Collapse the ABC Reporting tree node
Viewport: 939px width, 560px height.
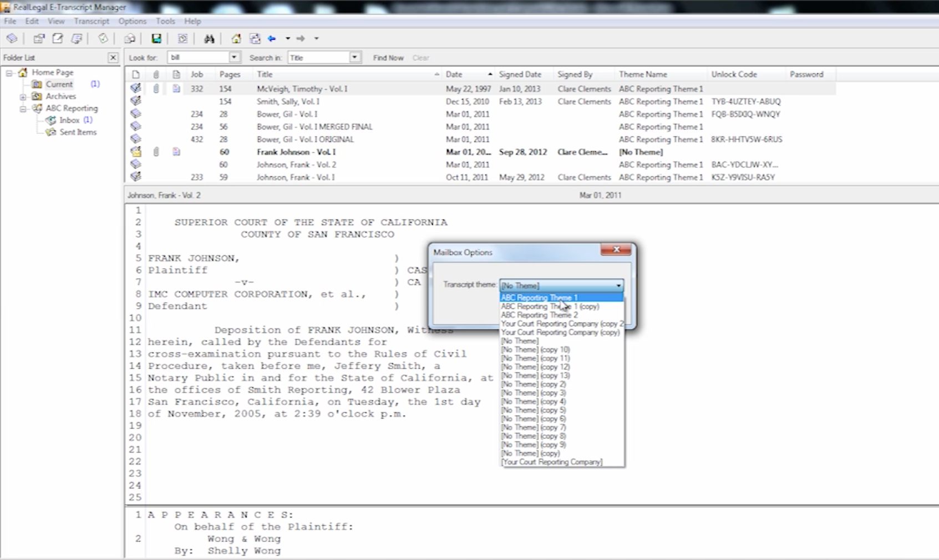click(23, 109)
